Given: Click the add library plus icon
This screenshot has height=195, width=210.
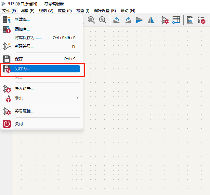Looking at the screenshot, I should click(x=7, y=29).
